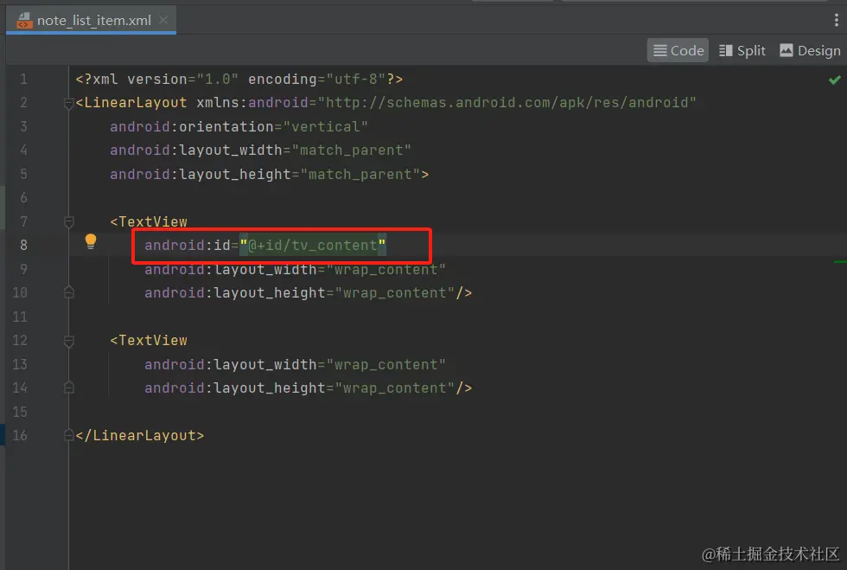Click the closing </LinearLayout> tag
The image size is (847, 570).
pos(140,435)
